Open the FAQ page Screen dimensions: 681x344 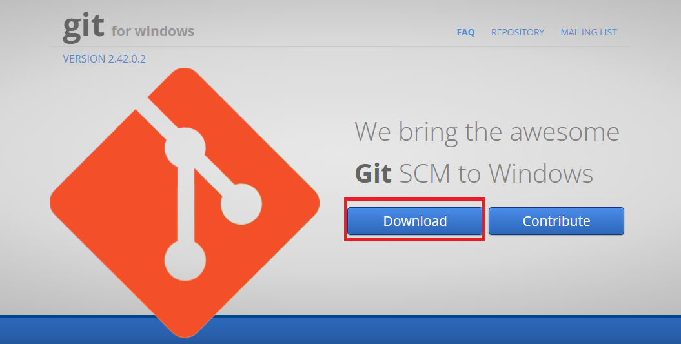point(465,32)
